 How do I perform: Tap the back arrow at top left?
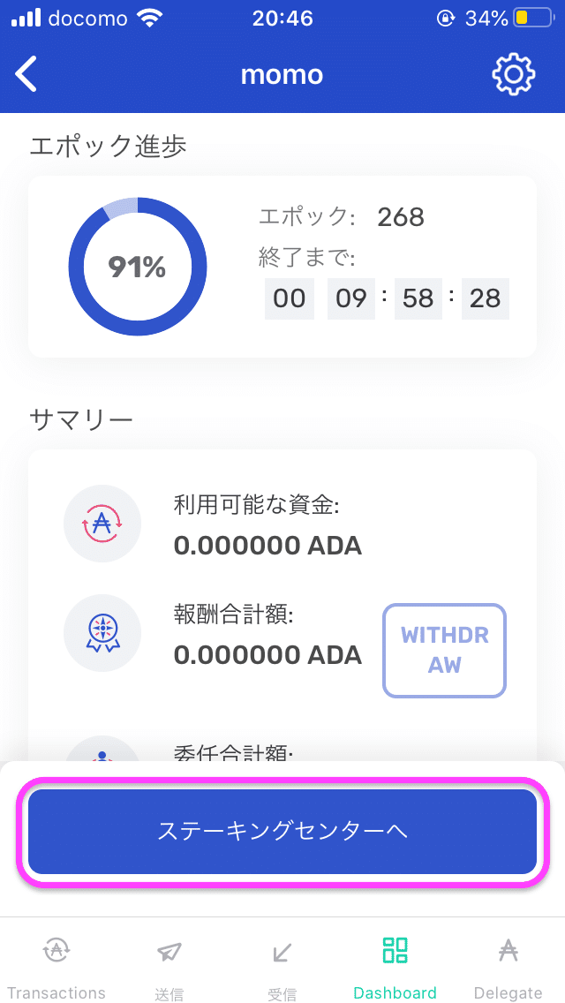pos(26,74)
